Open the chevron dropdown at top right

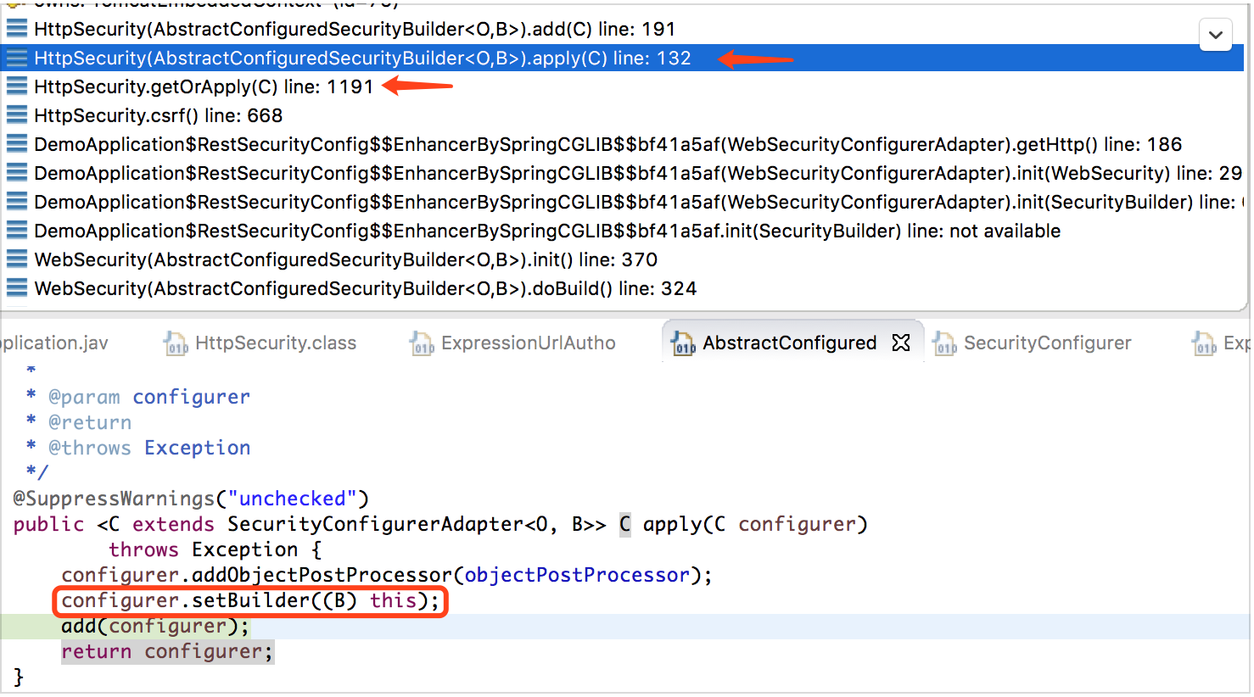click(x=1215, y=36)
